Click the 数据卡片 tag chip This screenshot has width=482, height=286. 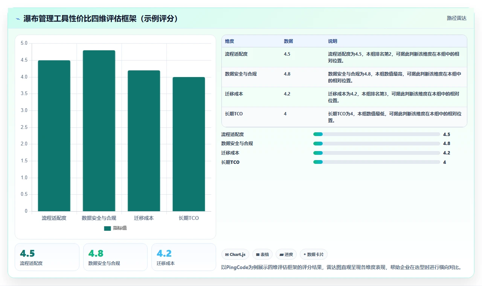(x=314, y=254)
